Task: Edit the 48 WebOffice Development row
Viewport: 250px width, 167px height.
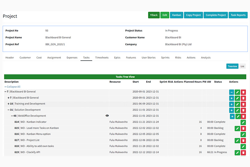Action: [x=238, y=116]
